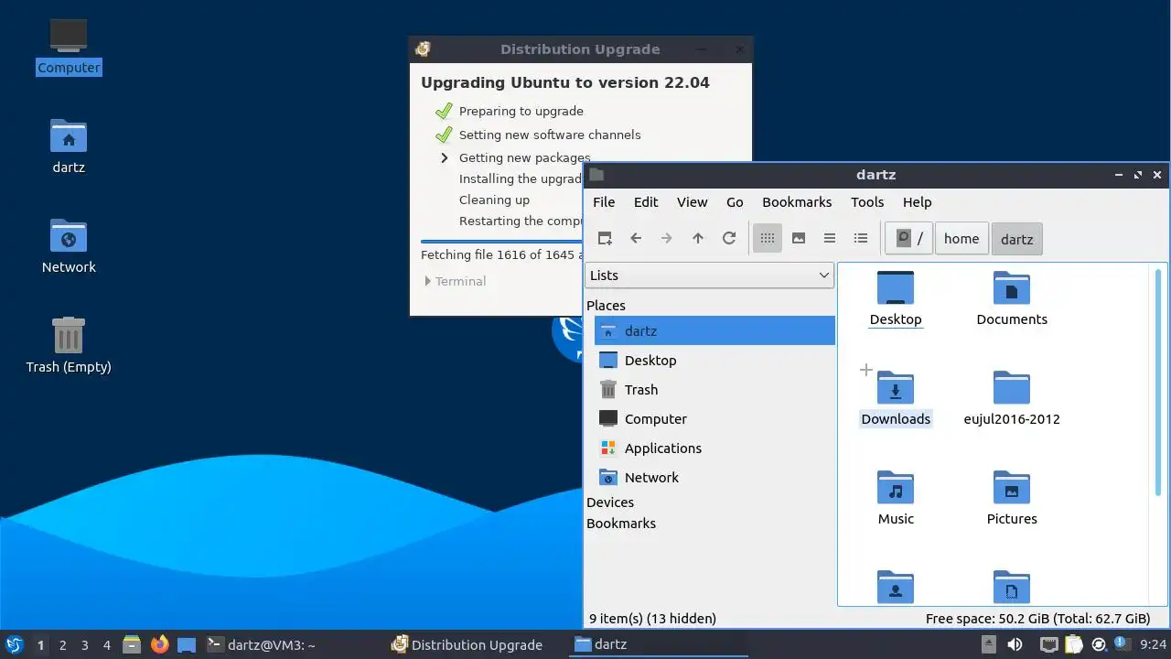This screenshot has height=659, width=1171.
Task: Click the plus selection mark near Downloads
Action: click(866, 370)
